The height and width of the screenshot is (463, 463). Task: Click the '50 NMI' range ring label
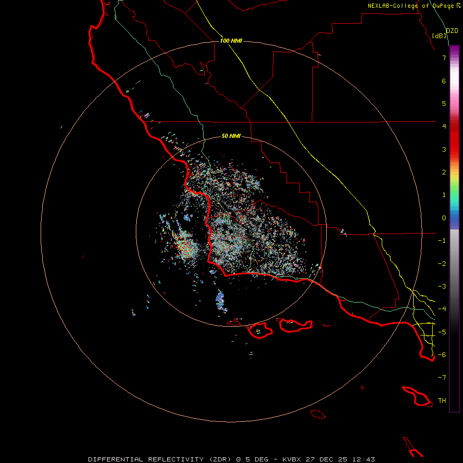231,136
